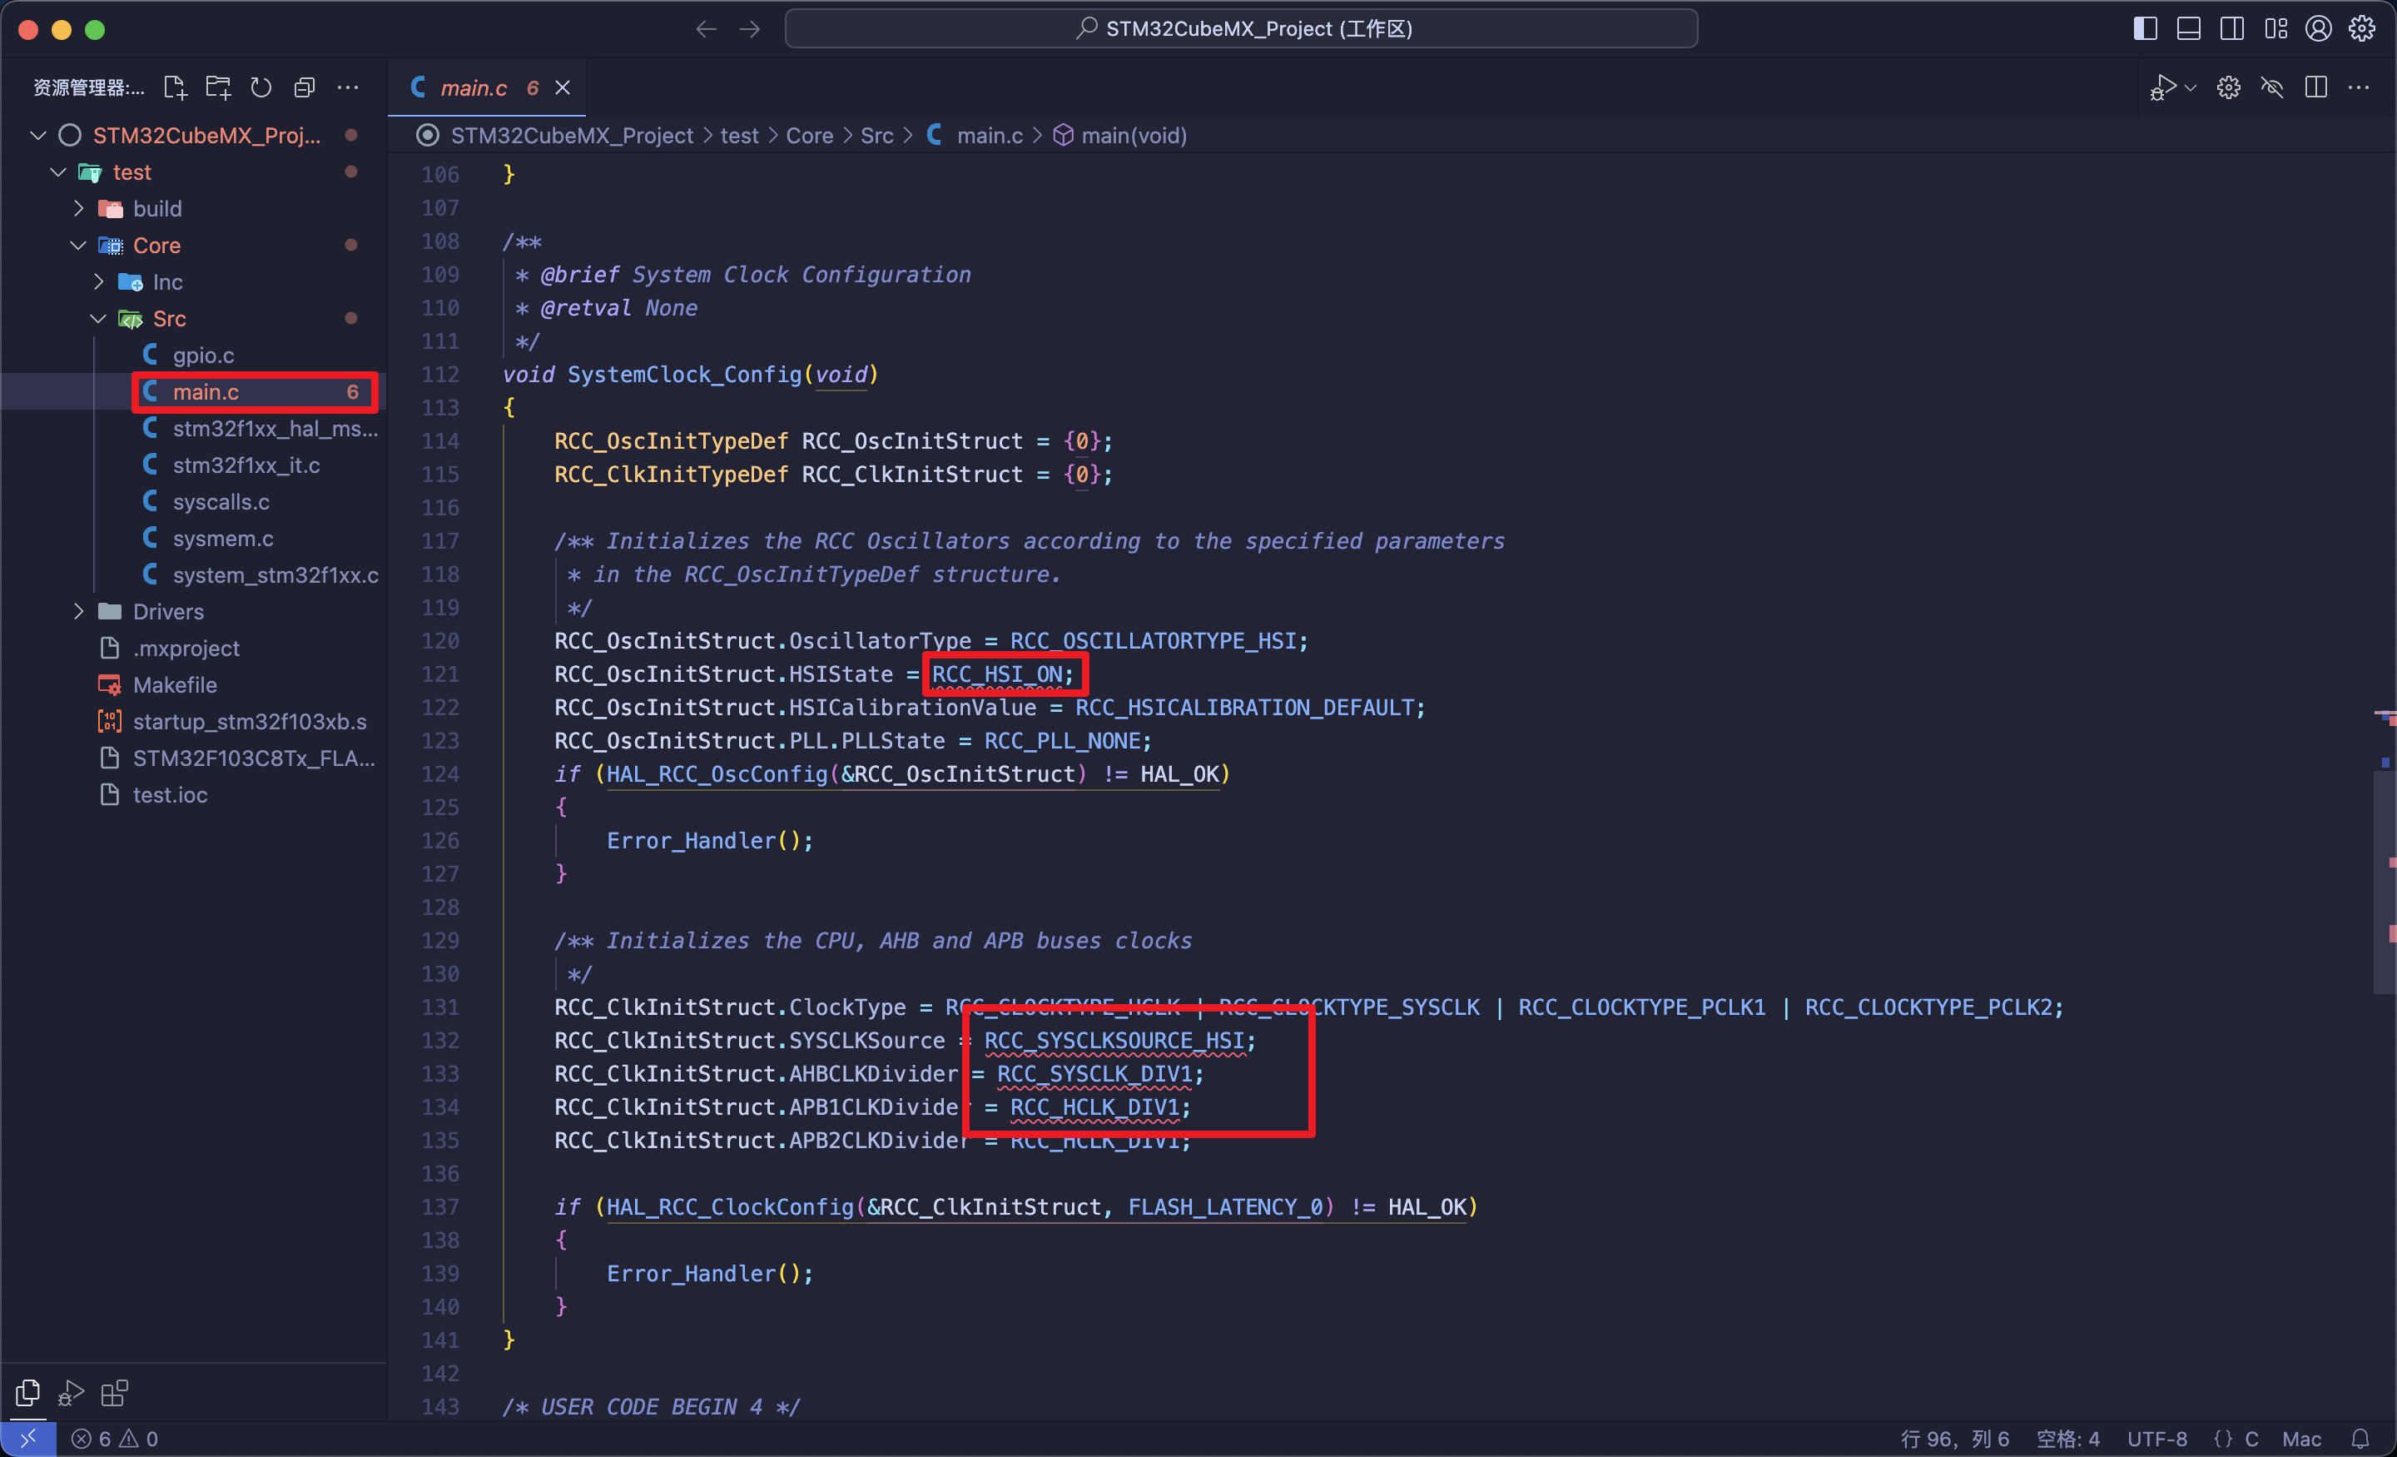Viewport: 2397px width, 1457px height.
Task: Open Run and Debug view icon
Action: (71, 1394)
